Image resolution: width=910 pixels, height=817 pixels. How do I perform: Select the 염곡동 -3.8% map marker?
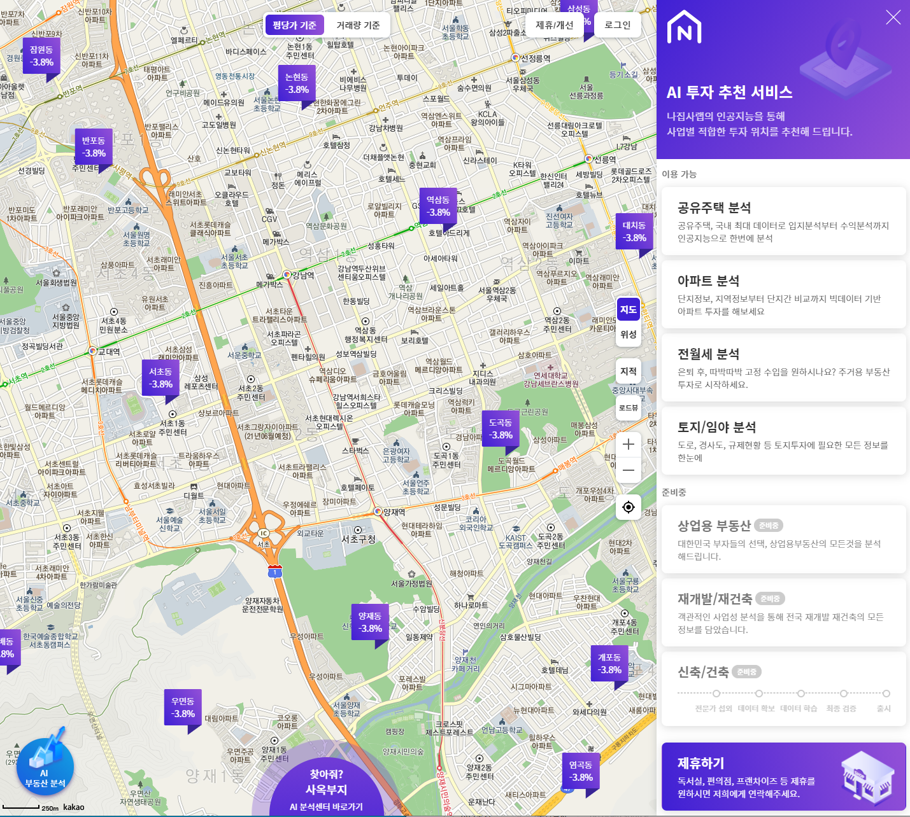[581, 771]
